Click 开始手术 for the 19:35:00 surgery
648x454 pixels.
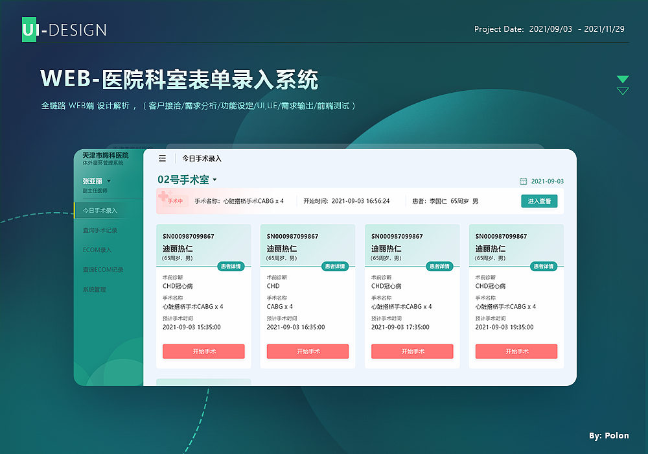click(516, 351)
